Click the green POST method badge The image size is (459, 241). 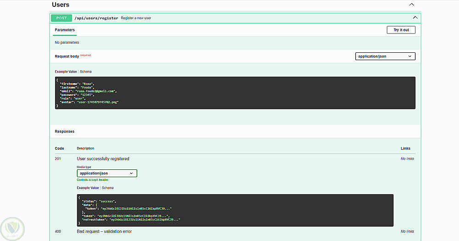[x=62, y=18]
